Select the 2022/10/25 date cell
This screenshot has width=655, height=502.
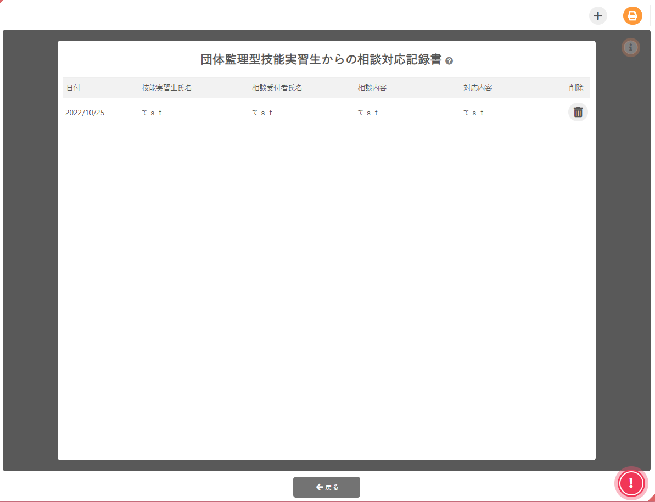click(x=85, y=113)
